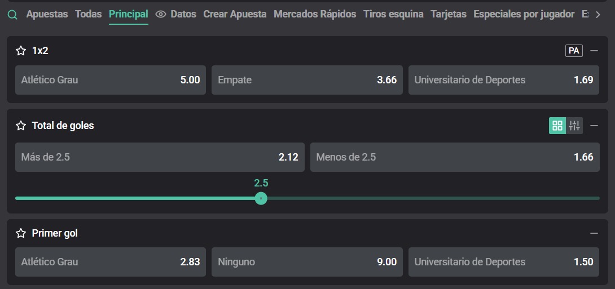Image resolution: width=615 pixels, height=289 pixels.
Task: Go to the Todas tab
Action: pos(88,15)
